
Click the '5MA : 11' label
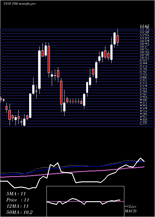pos(16,194)
